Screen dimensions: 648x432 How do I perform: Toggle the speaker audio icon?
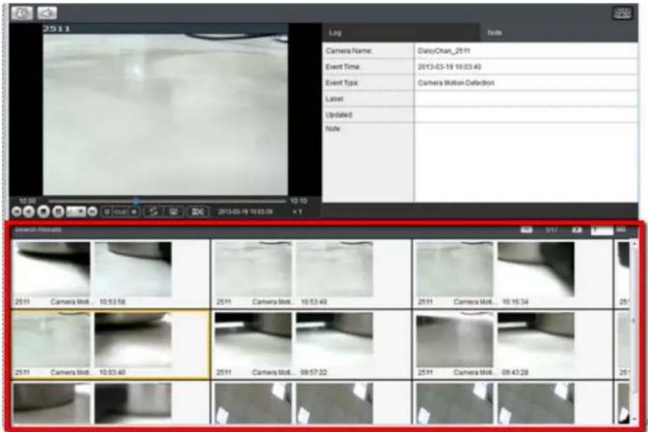47,13
